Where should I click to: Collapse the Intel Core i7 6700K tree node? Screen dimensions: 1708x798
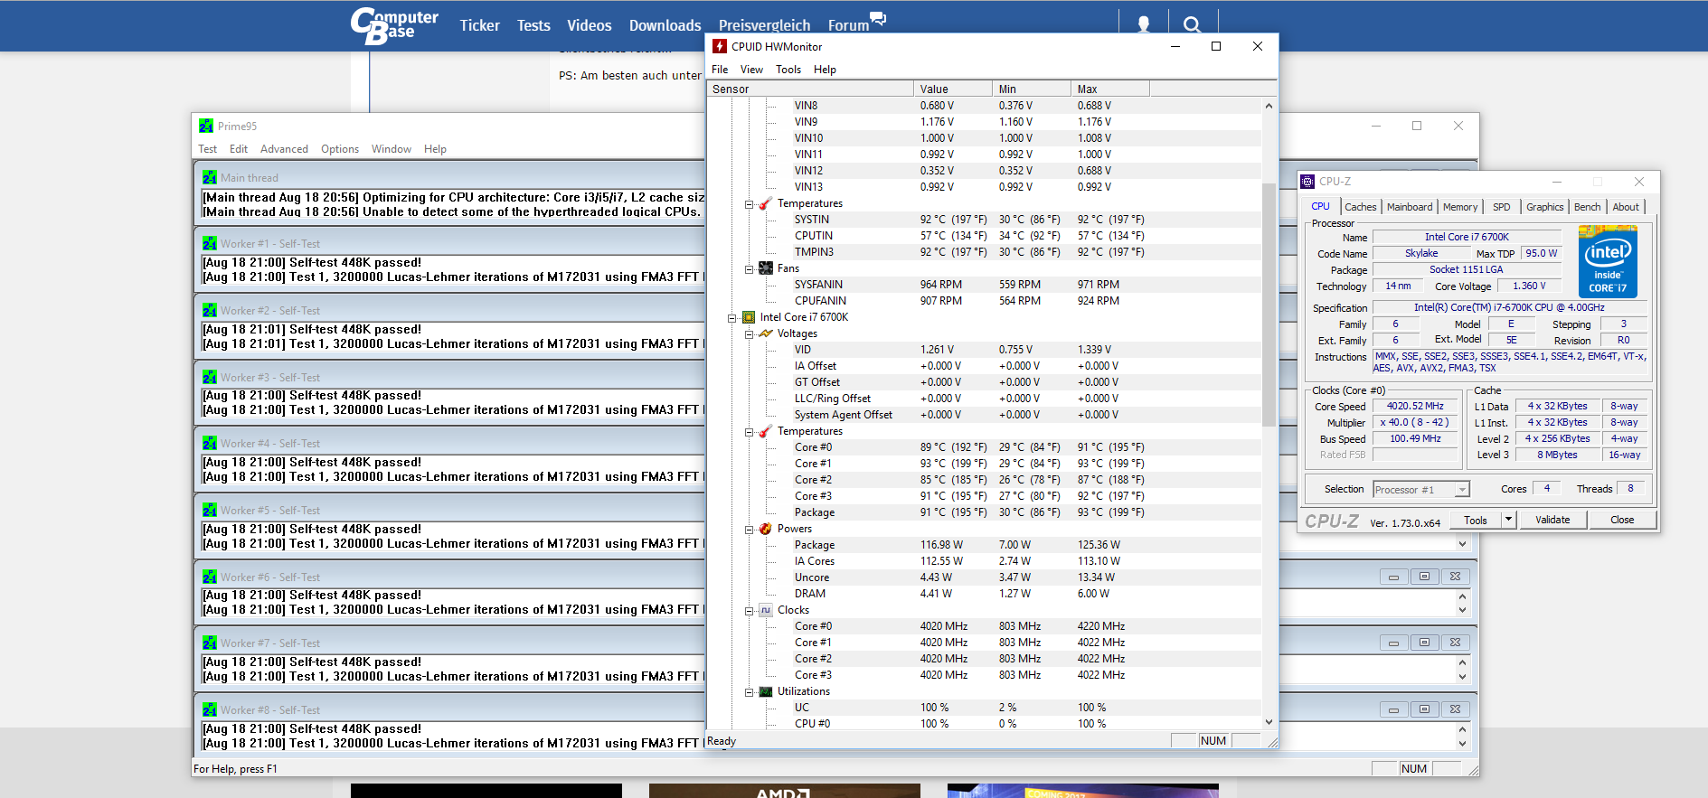(732, 318)
